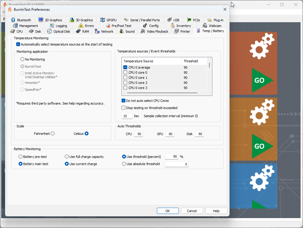Enable Stop testing on threshold exceeded

click(123, 108)
